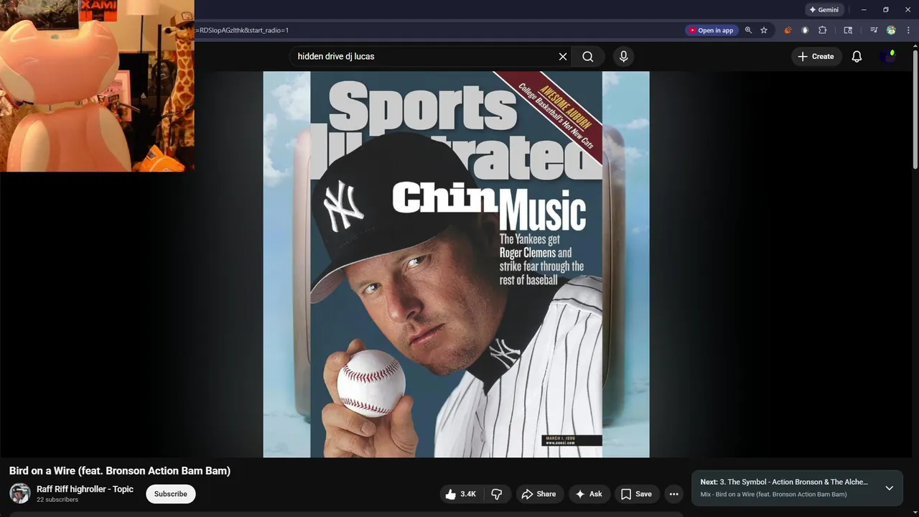The height and width of the screenshot is (517, 919).
Task: Subscribe to Raff Riff highroller channel
Action: click(x=171, y=494)
